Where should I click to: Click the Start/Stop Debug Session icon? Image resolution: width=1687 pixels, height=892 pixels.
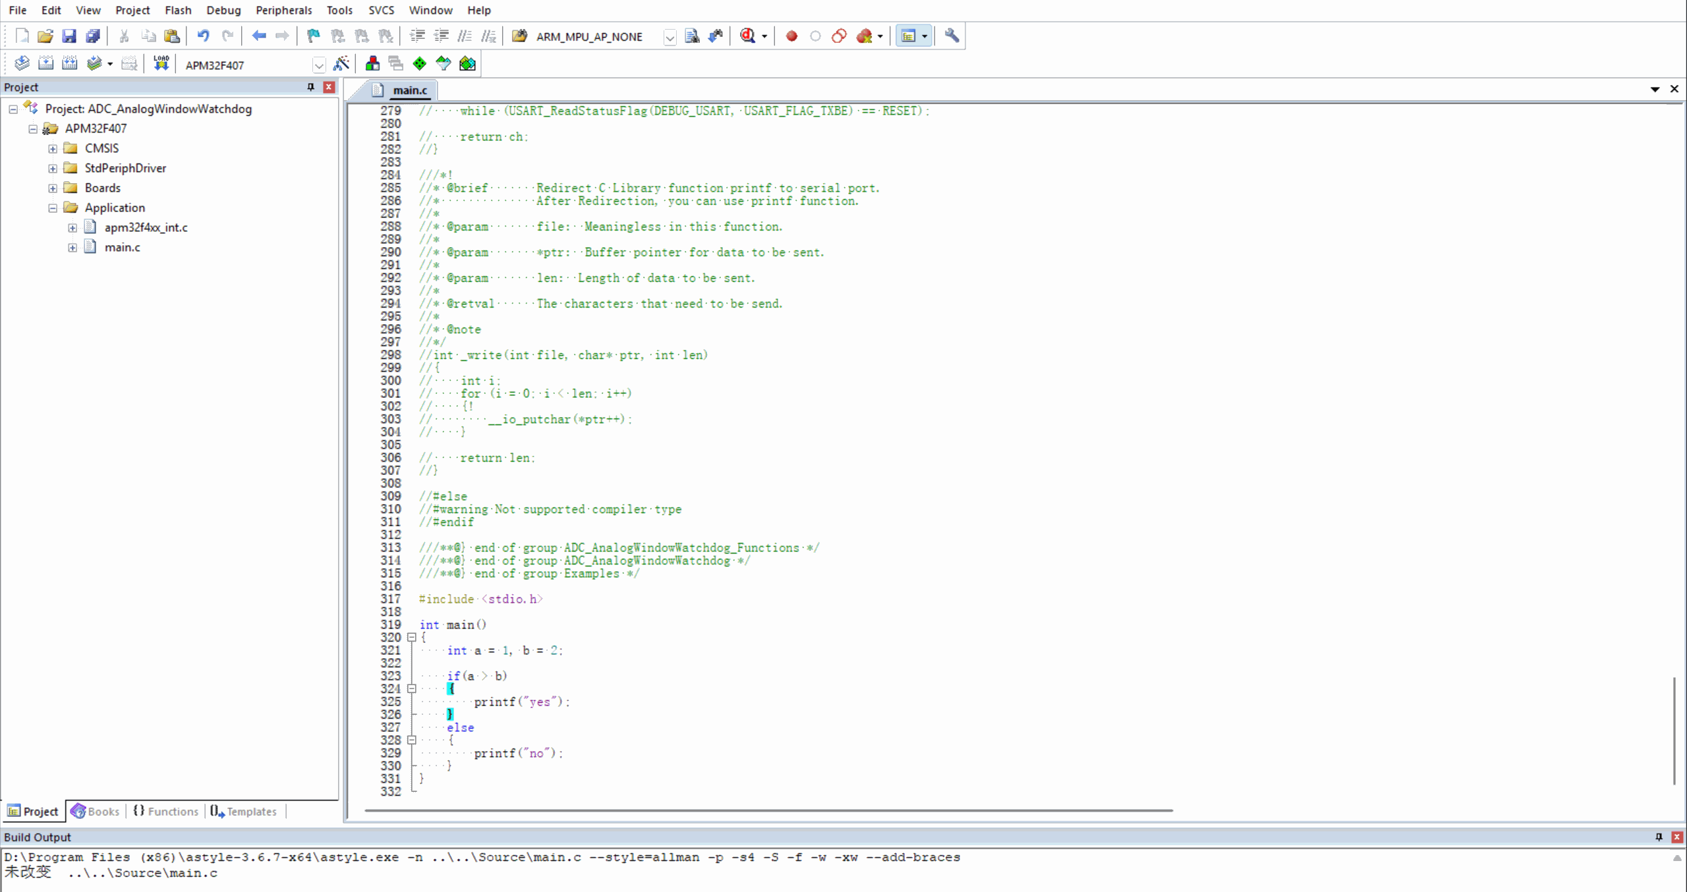[x=748, y=36]
